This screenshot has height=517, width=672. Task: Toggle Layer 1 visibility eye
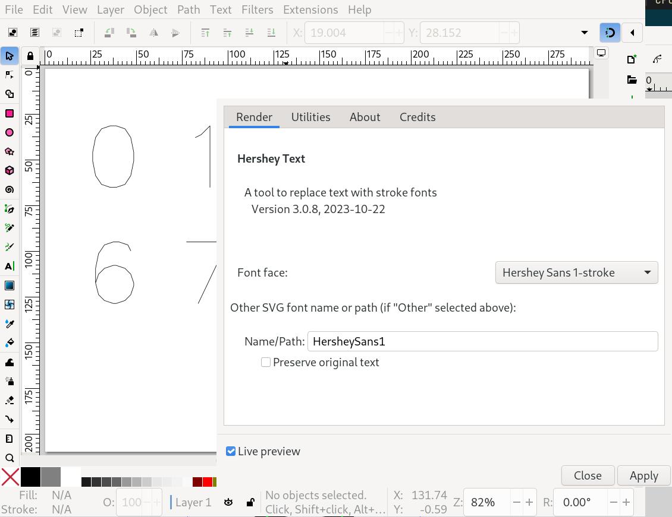pyautogui.click(x=228, y=503)
